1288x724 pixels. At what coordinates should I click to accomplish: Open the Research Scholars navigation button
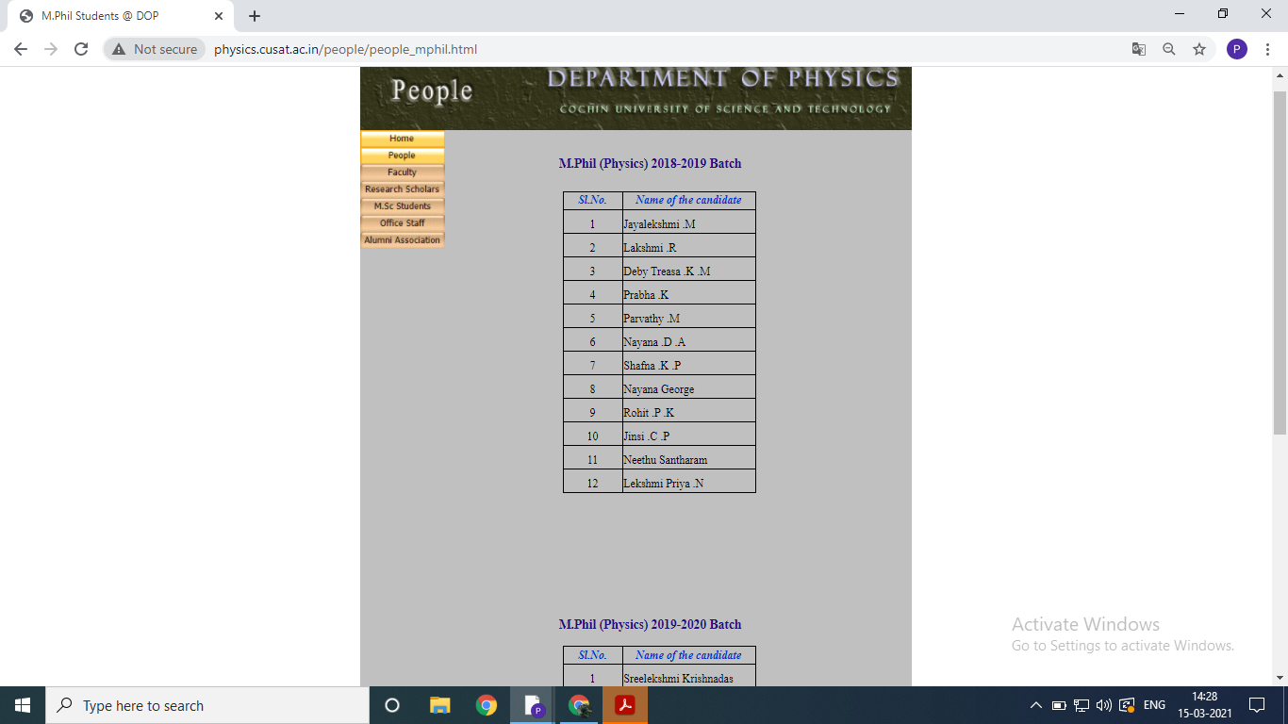click(x=402, y=189)
